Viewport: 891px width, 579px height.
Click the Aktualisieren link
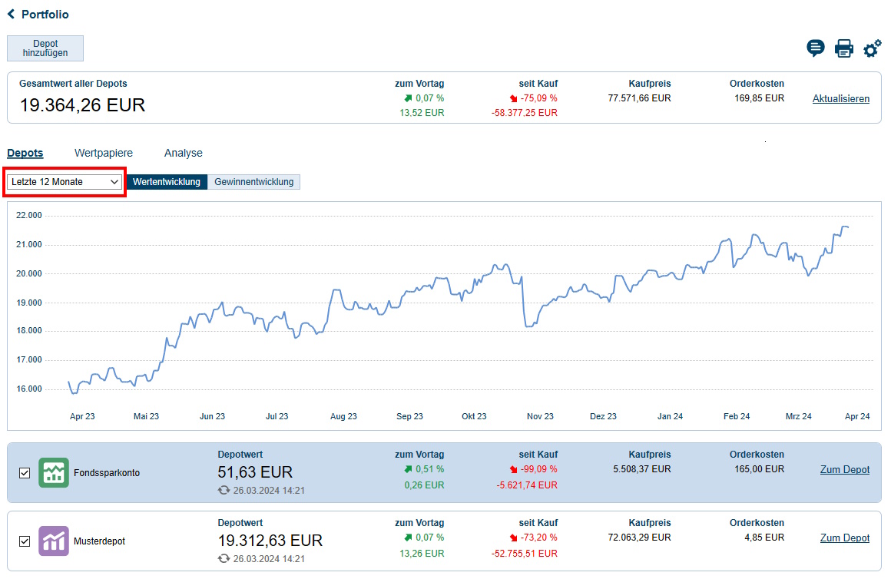(841, 98)
